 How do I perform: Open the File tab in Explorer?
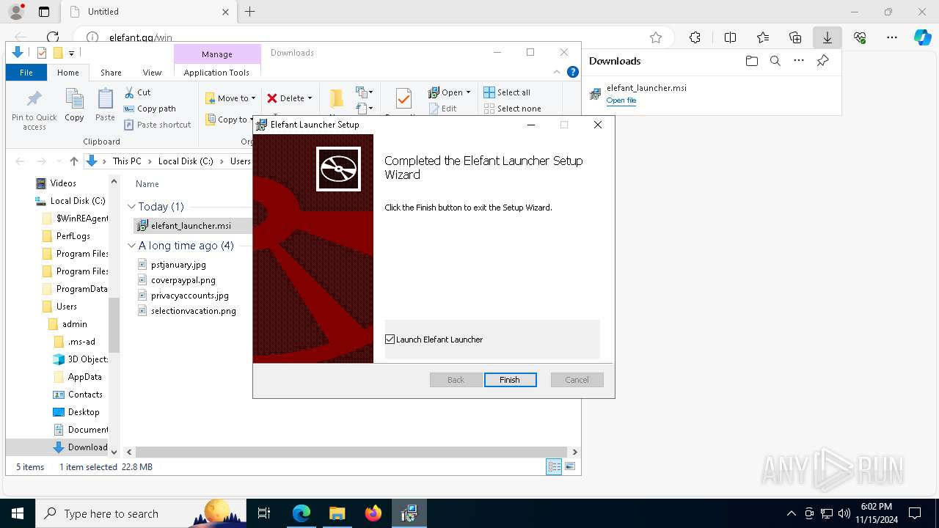26,73
